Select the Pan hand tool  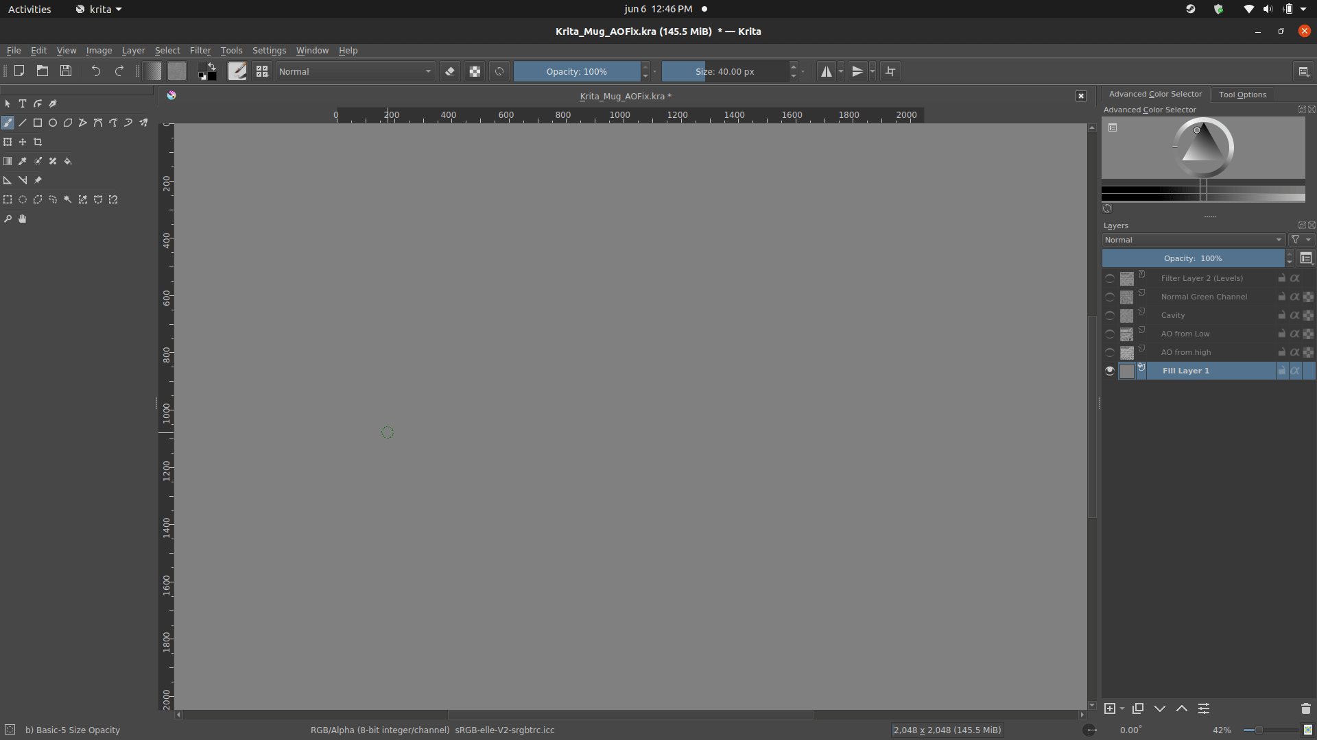click(23, 219)
